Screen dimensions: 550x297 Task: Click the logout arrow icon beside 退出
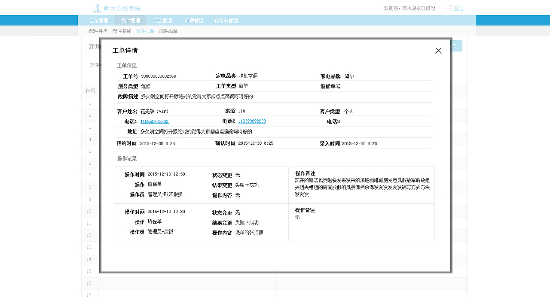click(449, 8)
